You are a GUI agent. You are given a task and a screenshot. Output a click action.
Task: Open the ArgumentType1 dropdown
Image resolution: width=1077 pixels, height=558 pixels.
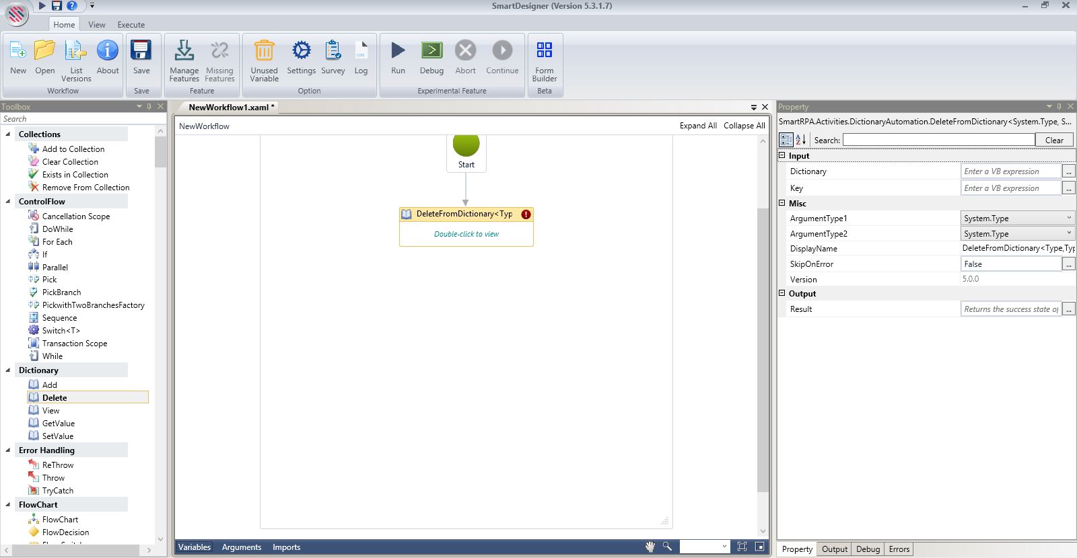click(1068, 218)
